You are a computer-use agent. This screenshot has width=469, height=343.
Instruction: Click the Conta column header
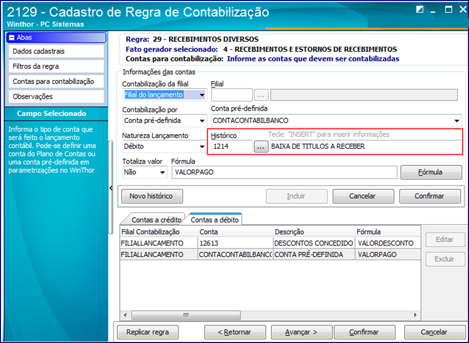coord(236,232)
